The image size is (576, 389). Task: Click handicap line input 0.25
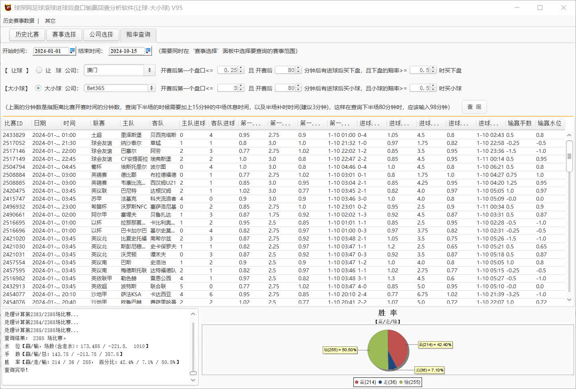[228, 70]
